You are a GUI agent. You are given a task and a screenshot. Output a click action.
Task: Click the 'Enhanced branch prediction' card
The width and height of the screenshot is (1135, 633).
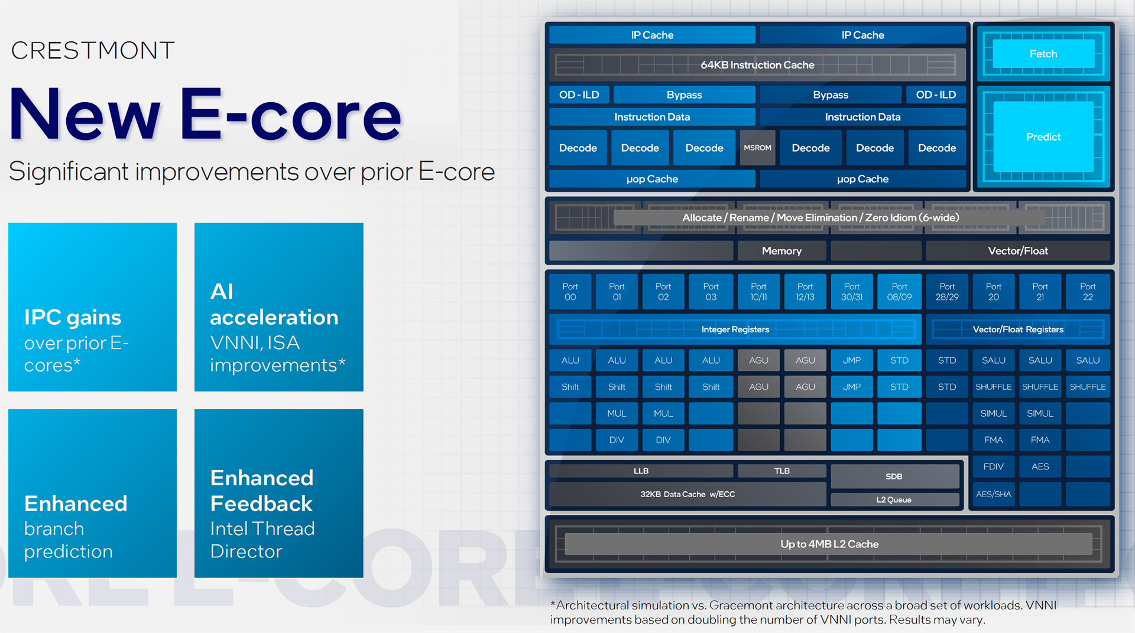point(92,494)
